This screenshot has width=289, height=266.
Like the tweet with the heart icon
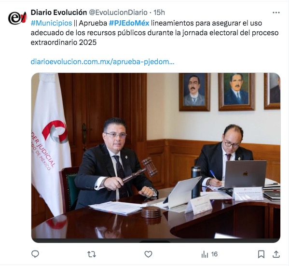pos(148,254)
